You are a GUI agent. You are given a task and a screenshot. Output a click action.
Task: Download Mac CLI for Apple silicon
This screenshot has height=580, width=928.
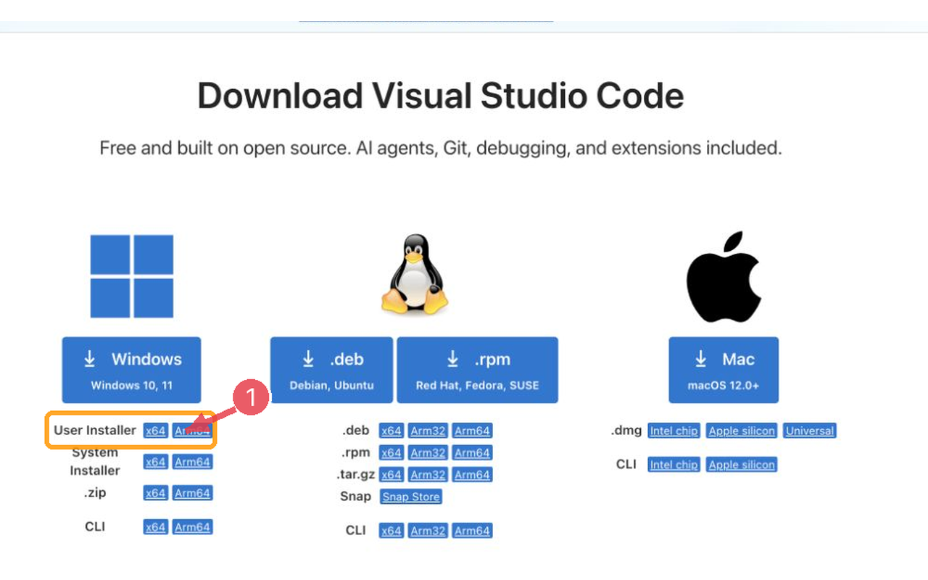742,465
